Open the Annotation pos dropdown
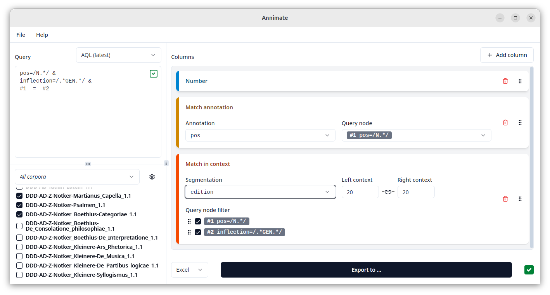The width and height of the screenshot is (550, 295). tap(260, 135)
